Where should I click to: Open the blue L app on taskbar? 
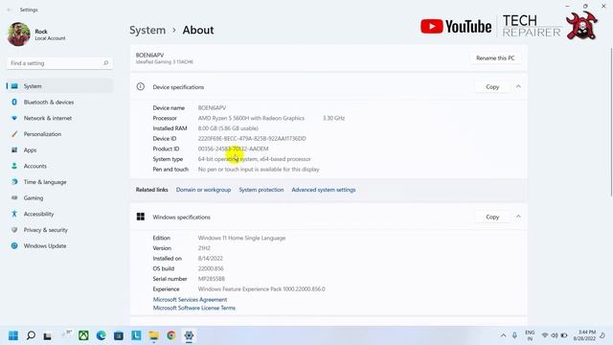tap(136, 335)
